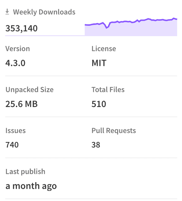
Task: Click the 353,140 downloads count
Action: tap(21, 28)
